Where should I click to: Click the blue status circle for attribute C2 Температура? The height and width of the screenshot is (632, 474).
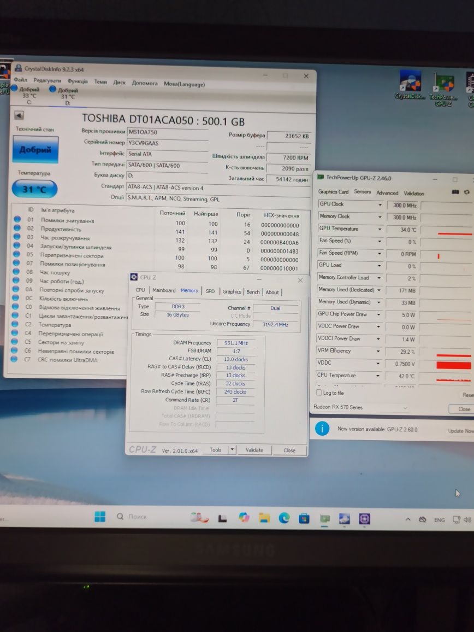point(15,324)
